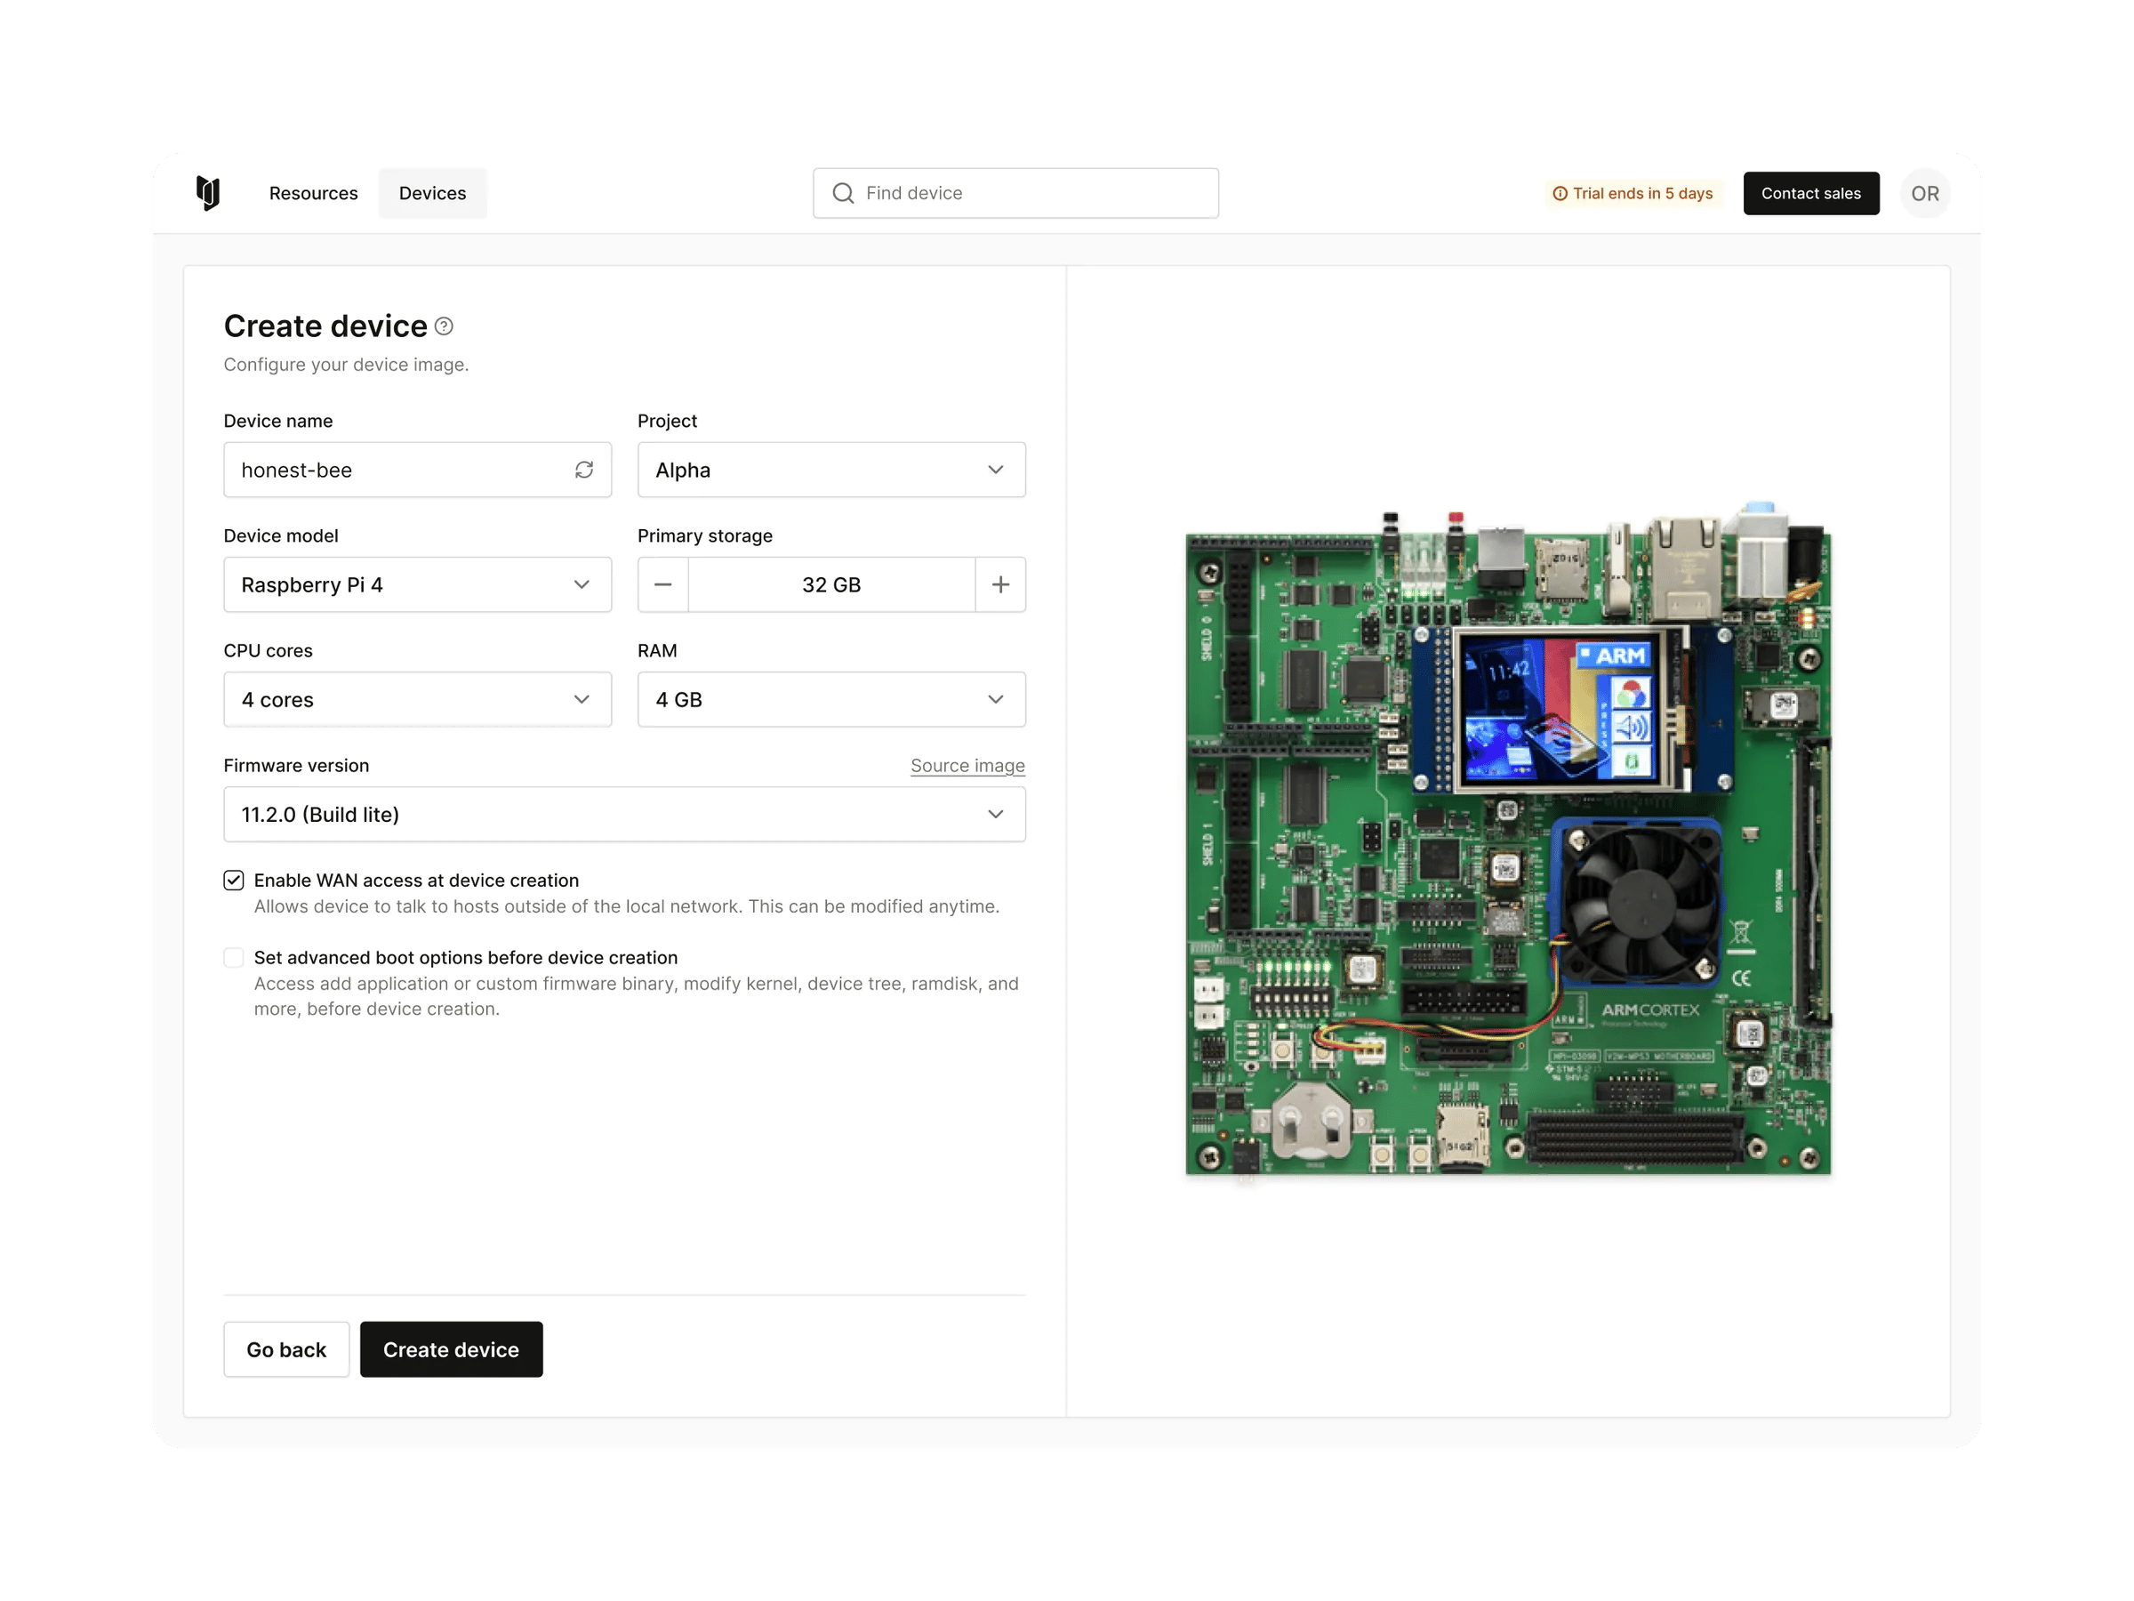Select the Devices tab
The height and width of the screenshot is (1601, 2134).
pyautogui.click(x=432, y=193)
